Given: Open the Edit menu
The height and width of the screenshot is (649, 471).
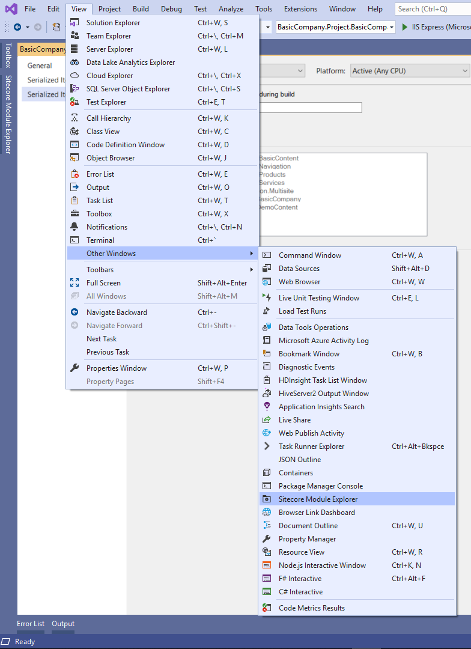Looking at the screenshot, I should pos(53,8).
